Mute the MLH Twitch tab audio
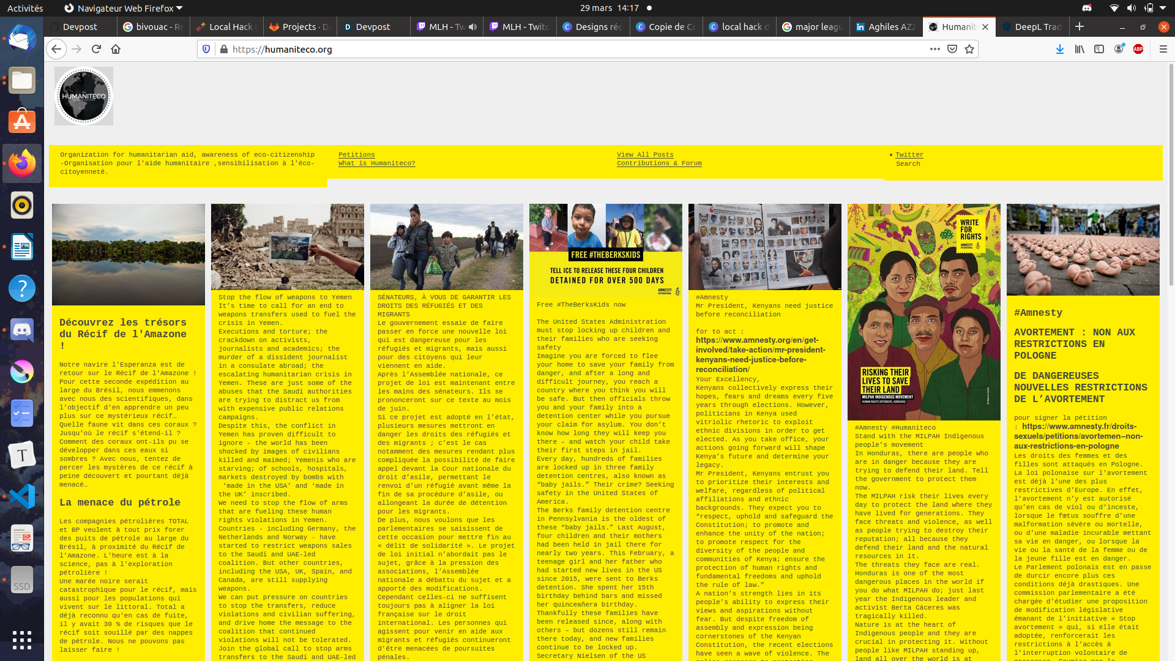This screenshot has height=661, width=1175. click(x=472, y=27)
